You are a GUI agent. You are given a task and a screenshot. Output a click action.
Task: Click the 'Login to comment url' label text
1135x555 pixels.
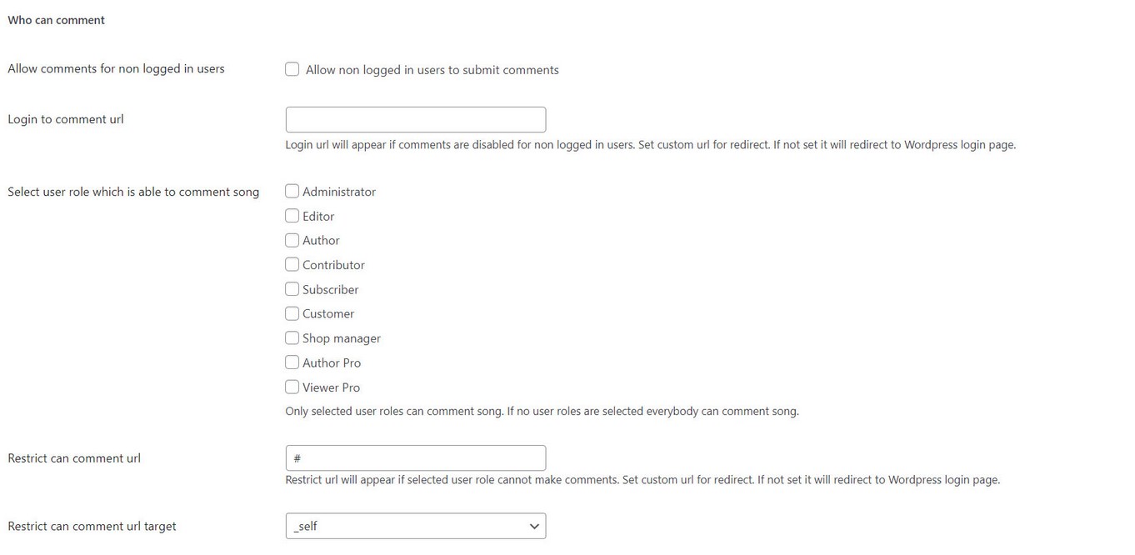pyautogui.click(x=66, y=119)
